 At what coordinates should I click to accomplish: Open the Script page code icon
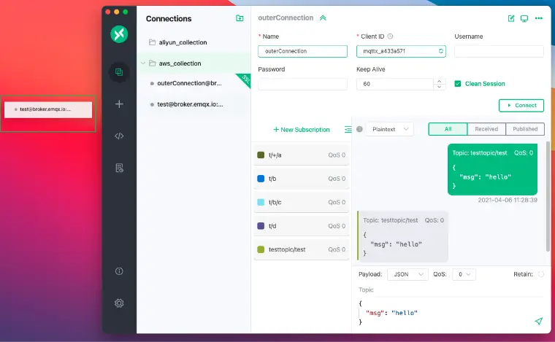click(x=119, y=136)
